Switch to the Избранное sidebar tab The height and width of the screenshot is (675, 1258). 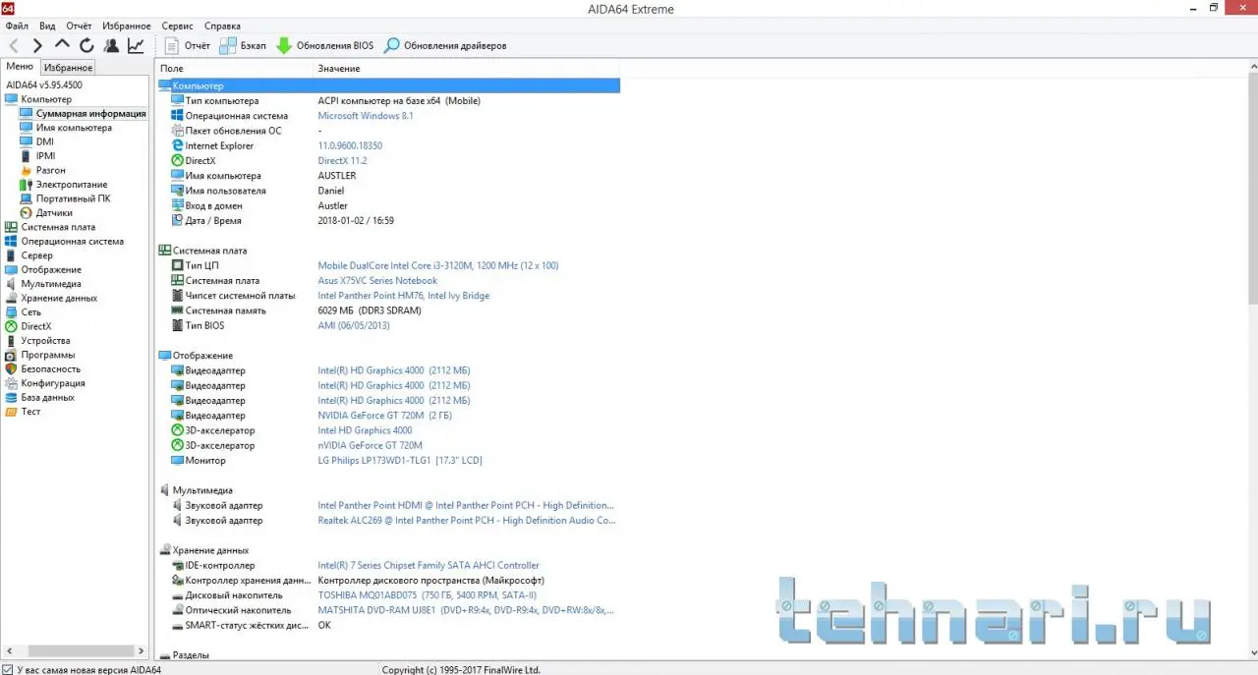click(68, 68)
